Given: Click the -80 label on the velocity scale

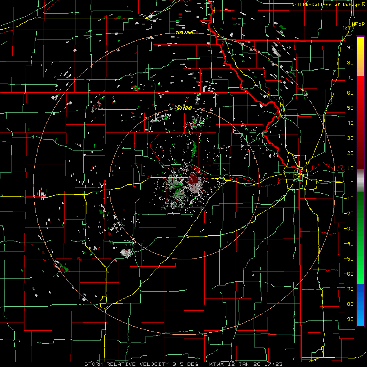Looking at the screenshot, I should point(349,304).
